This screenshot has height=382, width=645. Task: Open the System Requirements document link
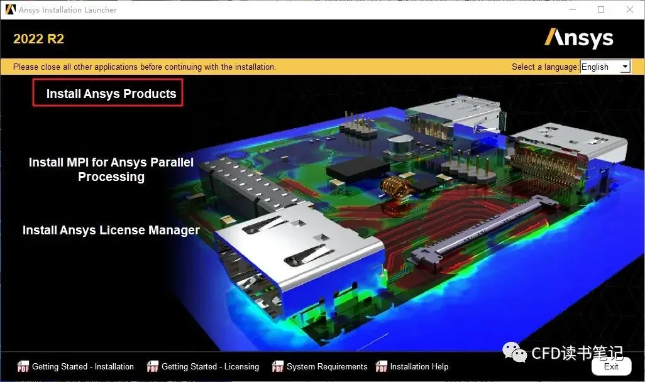(327, 366)
